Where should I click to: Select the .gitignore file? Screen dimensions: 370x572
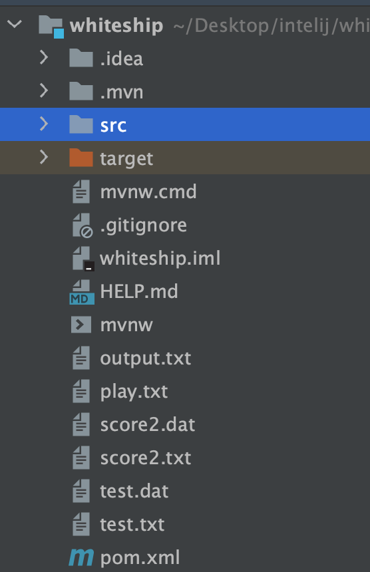point(143,225)
